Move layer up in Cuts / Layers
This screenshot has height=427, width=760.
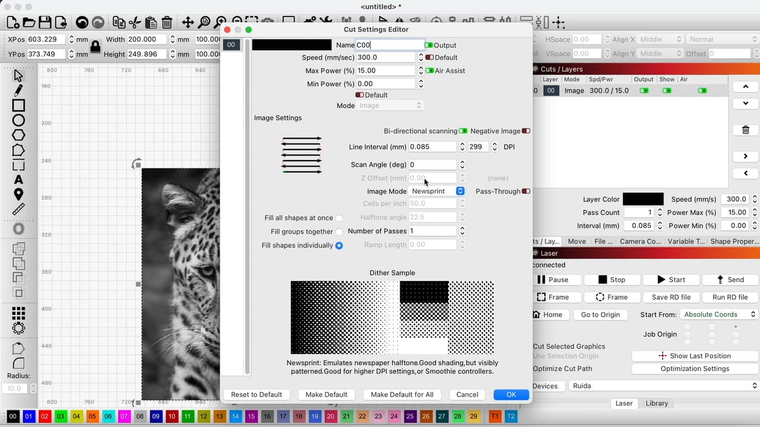[x=746, y=87]
